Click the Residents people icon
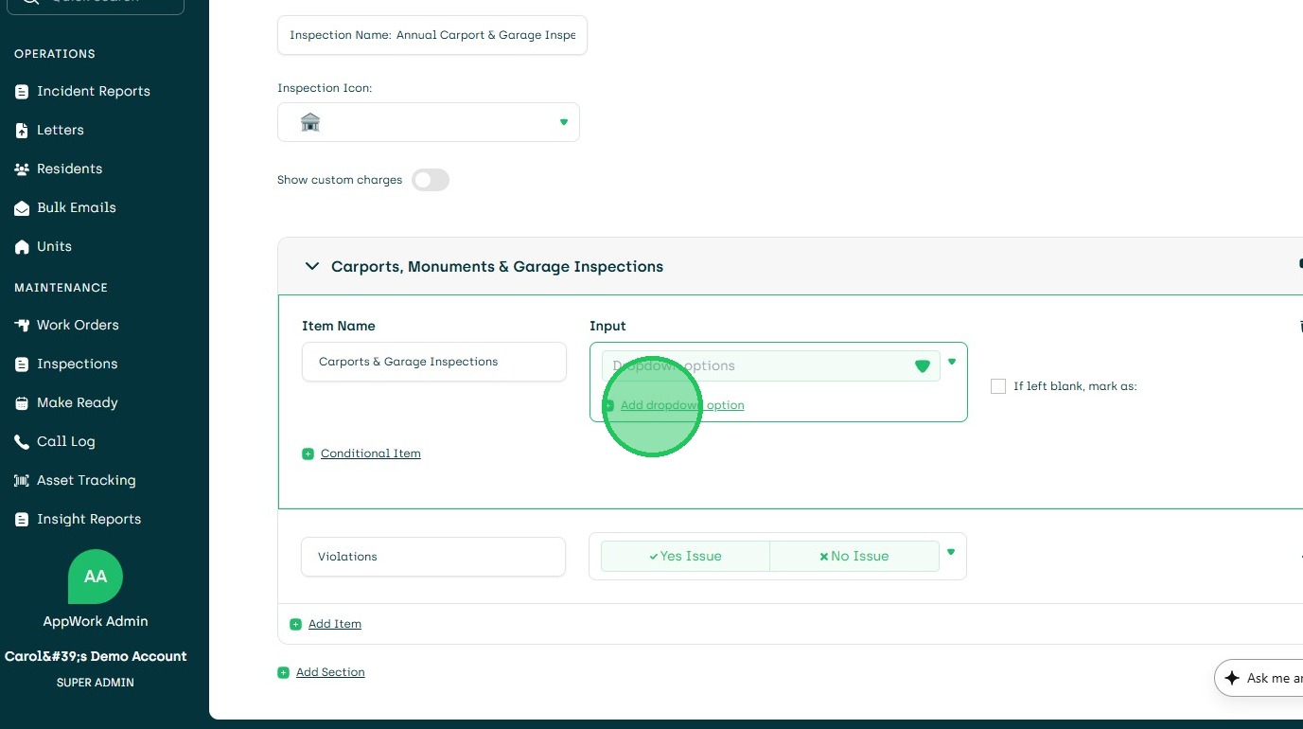The height and width of the screenshot is (729, 1303). pos(22,169)
